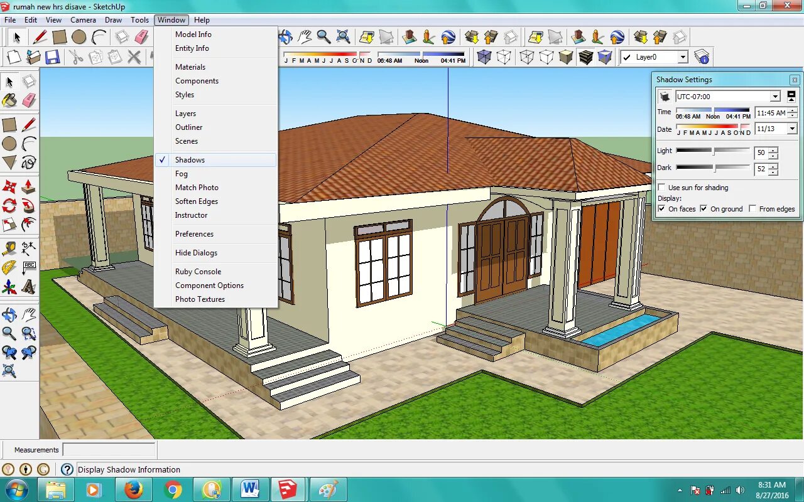Image resolution: width=804 pixels, height=502 pixels.
Task: Open the Camera menu
Action: 83,20
